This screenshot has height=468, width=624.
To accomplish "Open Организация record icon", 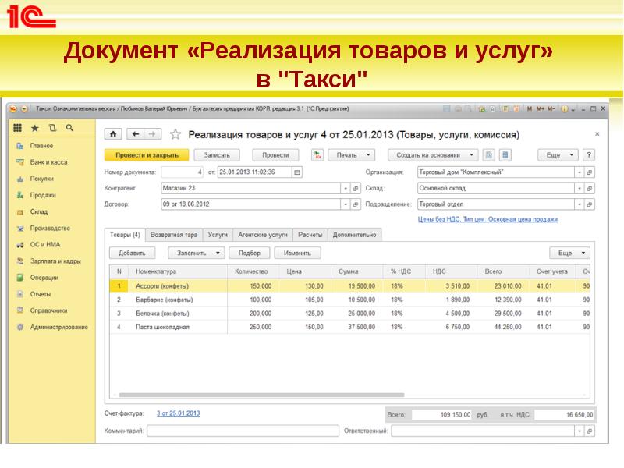I will tap(590, 172).
